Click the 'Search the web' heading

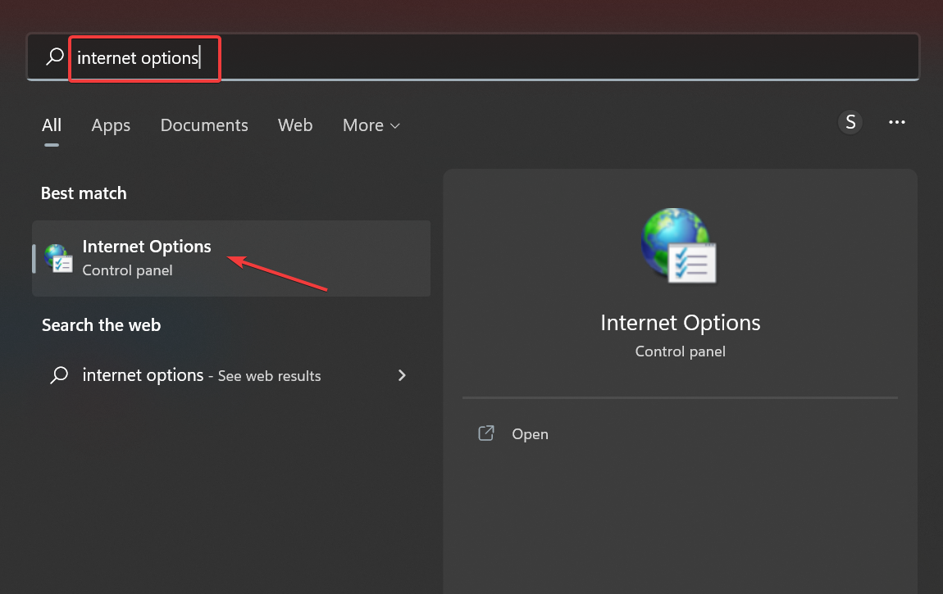101,325
